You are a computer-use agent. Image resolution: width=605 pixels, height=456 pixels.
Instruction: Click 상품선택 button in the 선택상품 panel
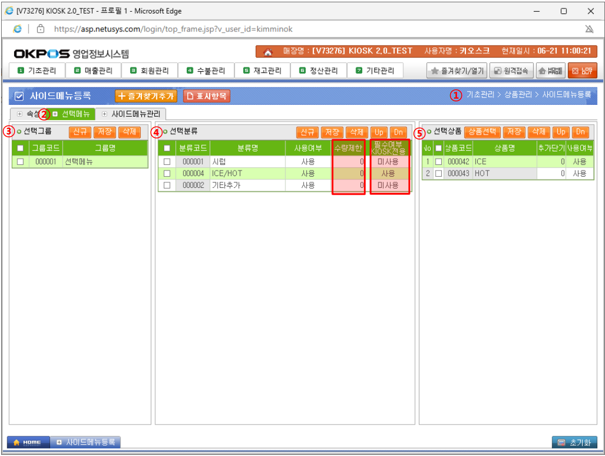pyautogui.click(x=482, y=132)
